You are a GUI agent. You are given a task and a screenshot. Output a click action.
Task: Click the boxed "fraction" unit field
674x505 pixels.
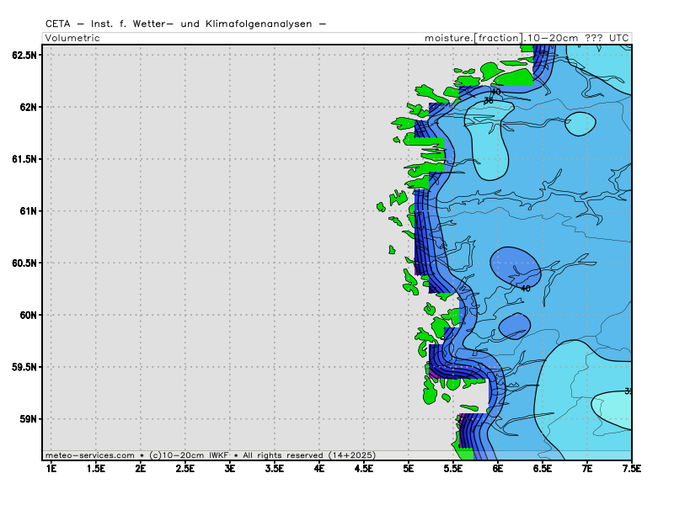click(x=498, y=38)
